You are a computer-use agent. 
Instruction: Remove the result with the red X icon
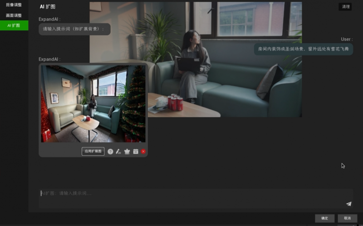coord(143,152)
